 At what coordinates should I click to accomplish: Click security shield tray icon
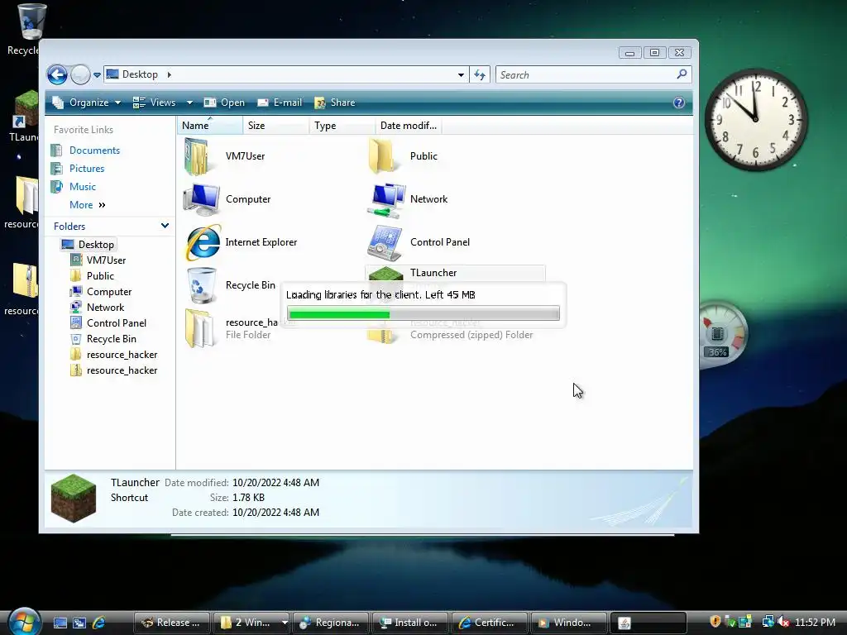(715, 622)
